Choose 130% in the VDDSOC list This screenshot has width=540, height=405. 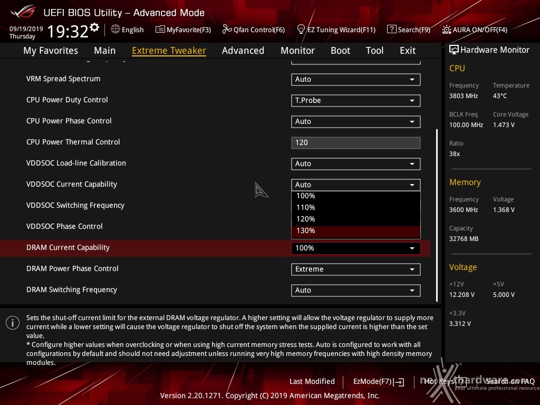point(356,231)
